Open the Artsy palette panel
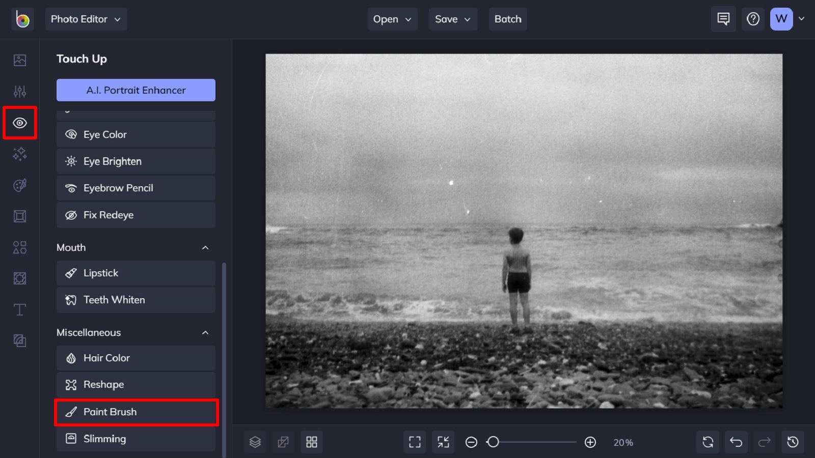 pyautogui.click(x=19, y=185)
